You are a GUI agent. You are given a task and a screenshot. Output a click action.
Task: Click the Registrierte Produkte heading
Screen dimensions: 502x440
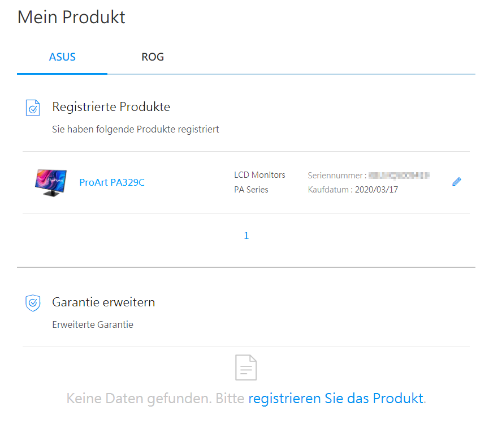click(111, 107)
